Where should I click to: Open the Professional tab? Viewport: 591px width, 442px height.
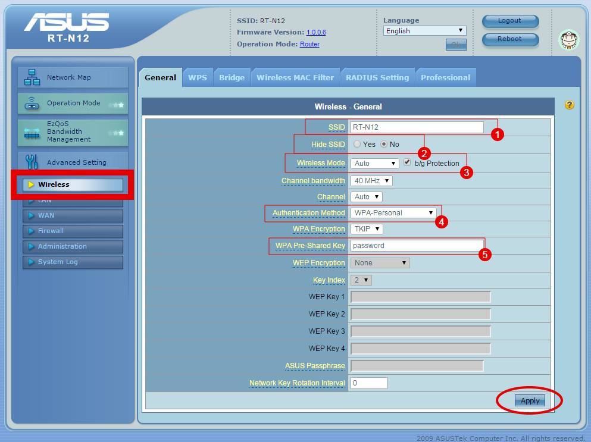[x=445, y=77]
